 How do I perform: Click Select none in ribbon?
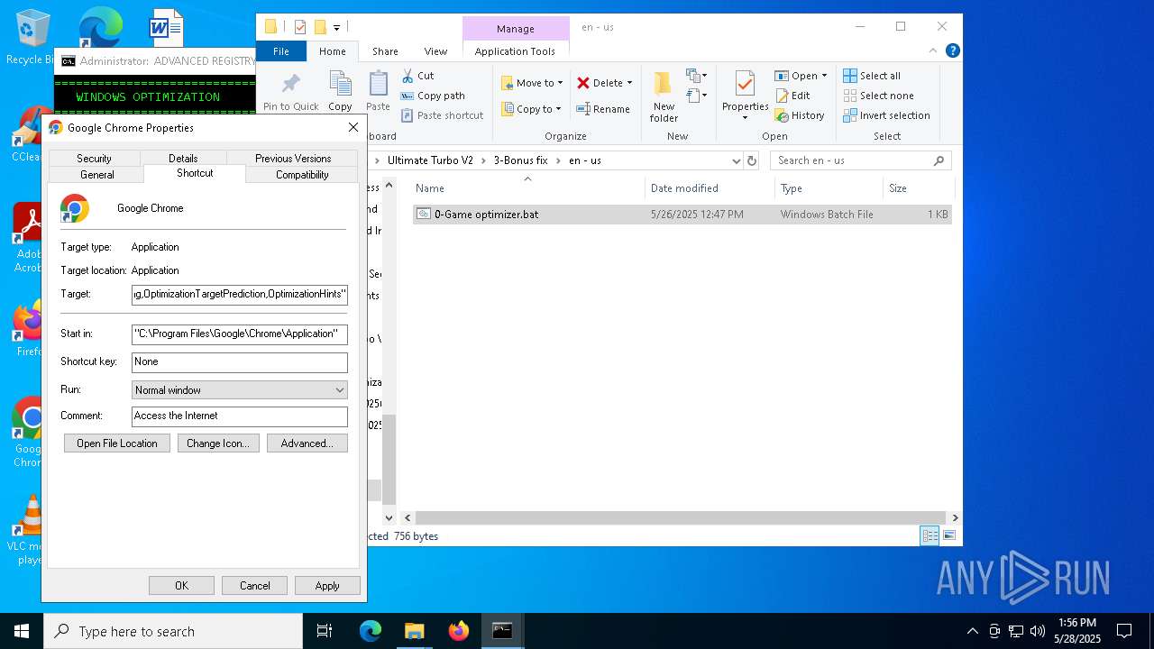point(878,96)
